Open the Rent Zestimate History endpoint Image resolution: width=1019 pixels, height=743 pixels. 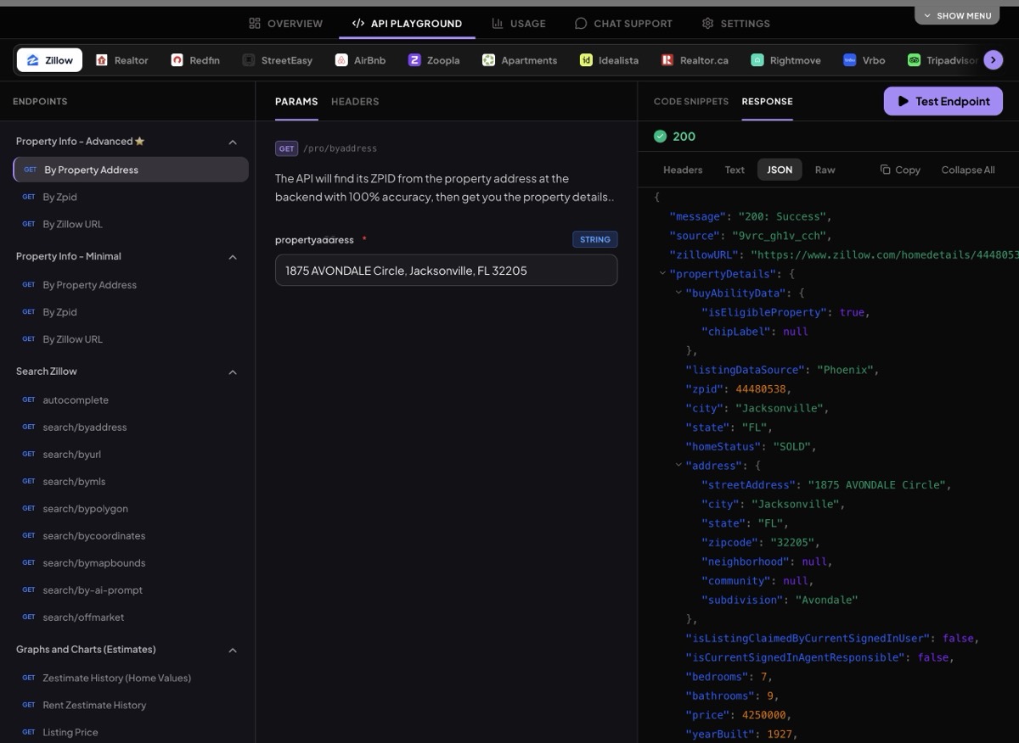[x=131, y=706]
